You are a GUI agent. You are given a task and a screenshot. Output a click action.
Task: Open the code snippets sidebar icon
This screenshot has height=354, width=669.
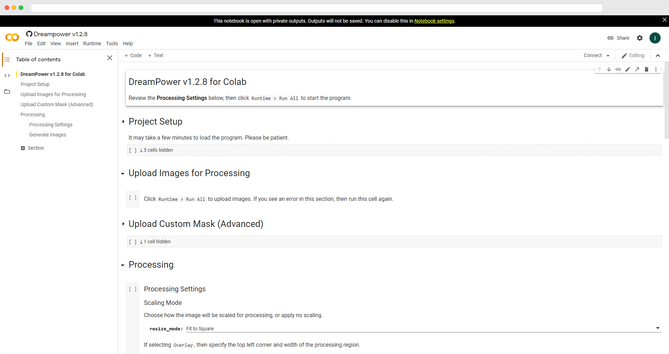tap(7, 76)
